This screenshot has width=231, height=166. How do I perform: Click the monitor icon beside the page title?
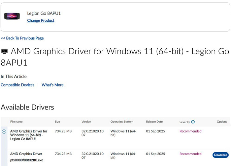point(4,52)
